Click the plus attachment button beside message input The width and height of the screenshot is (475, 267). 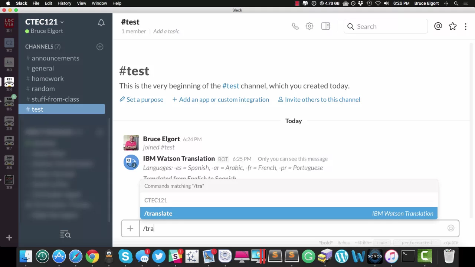tap(130, 228)
